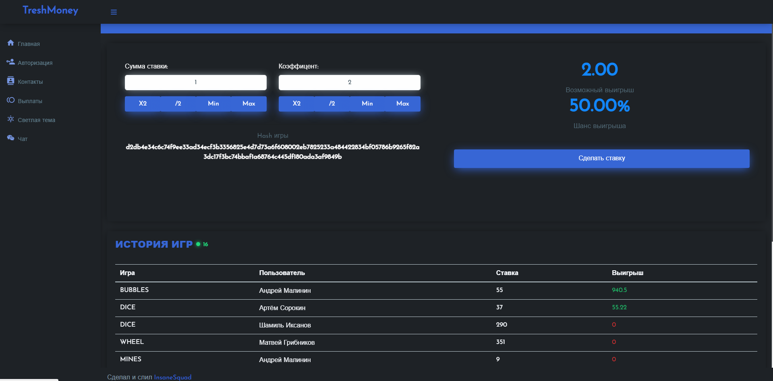This screenshot has height=381, width=773.
Task: Set coefficient to Max
Action: [x=403, y=104]
